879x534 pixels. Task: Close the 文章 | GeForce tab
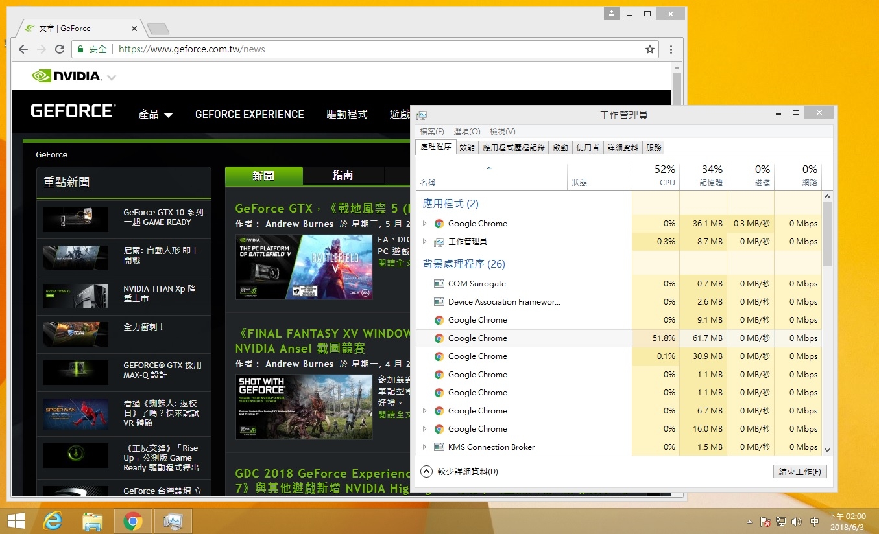(134, 29)
